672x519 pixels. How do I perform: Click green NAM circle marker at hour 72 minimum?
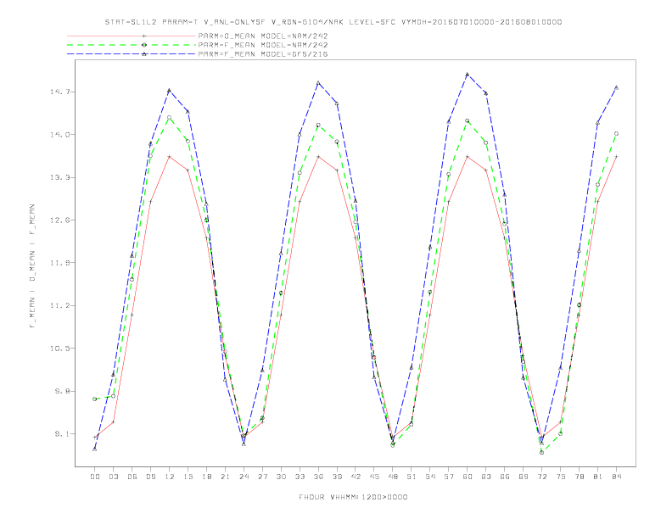coord(541,452)
